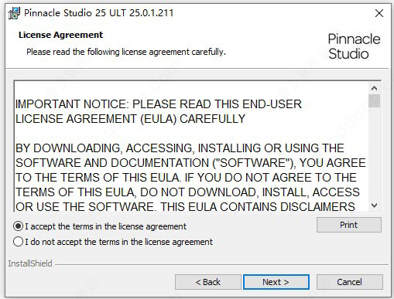394x299 pixels.
Task: Click the Print button
Action: pos(349,225)
